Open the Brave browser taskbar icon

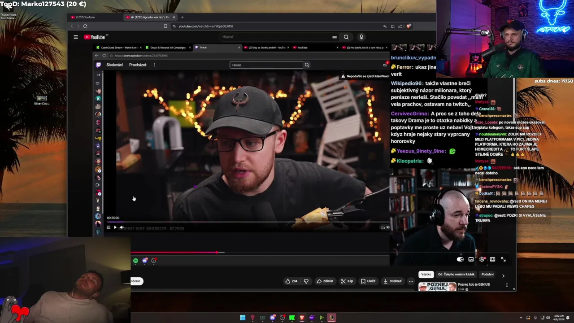tap(302, 318)
